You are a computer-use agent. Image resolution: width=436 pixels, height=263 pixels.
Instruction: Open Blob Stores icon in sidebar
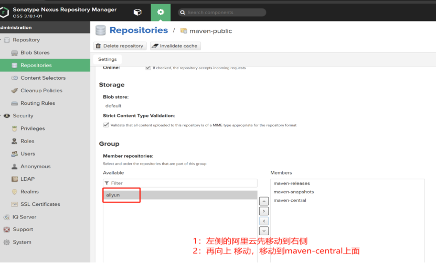coord(15,53)
